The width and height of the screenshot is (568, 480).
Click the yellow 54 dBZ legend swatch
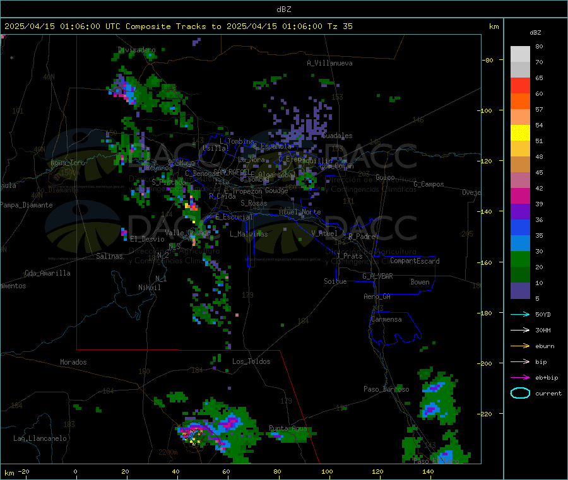click(x=520, y=133)
